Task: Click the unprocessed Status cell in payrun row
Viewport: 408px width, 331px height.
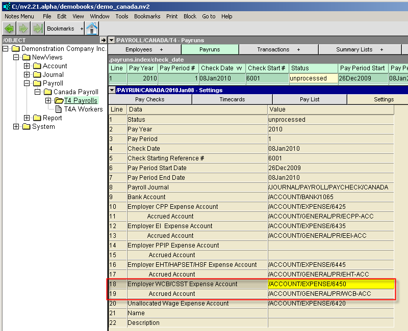Action: pyautogui.click(x=313, y=78)
